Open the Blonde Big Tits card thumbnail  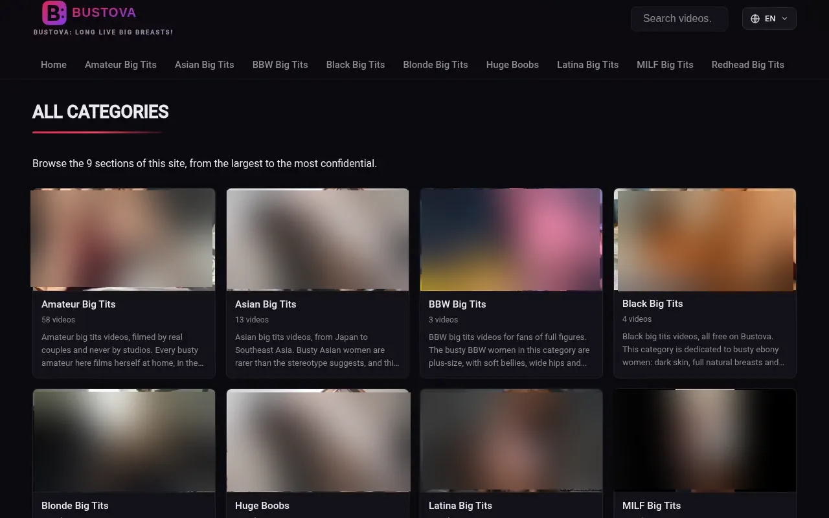(x=124, y=440)
